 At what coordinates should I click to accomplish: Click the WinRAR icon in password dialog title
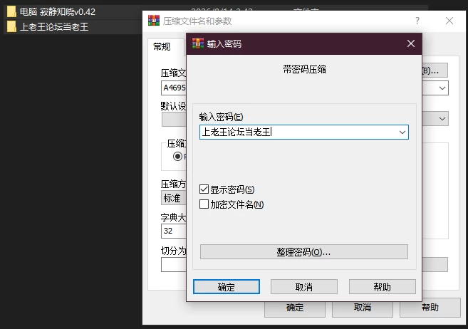point(198,43)
